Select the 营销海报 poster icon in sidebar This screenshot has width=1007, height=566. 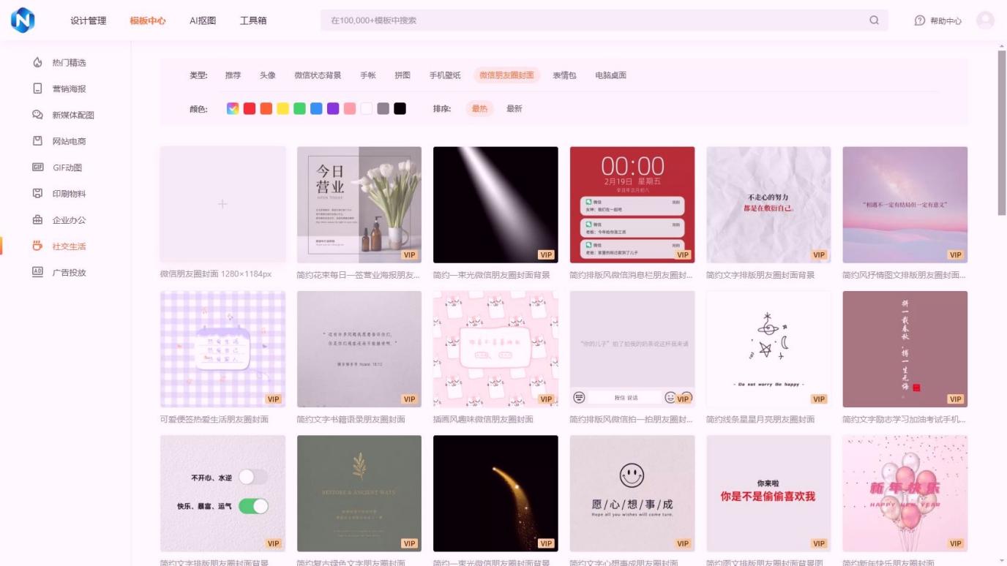[x=38, y=89]
